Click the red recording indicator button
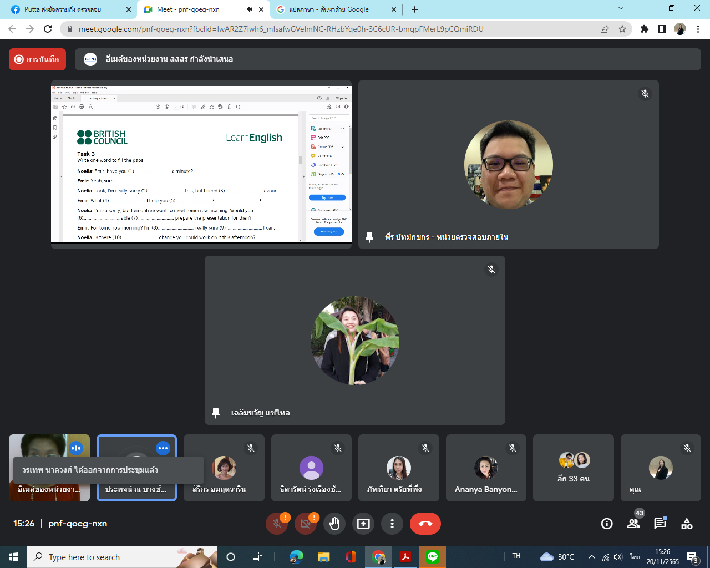 tap(37, 59)
